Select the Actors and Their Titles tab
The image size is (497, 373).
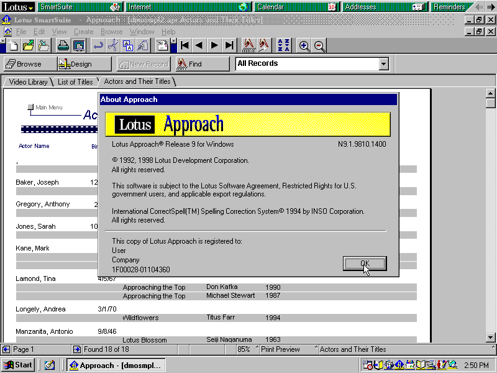(x=137, y=81)
